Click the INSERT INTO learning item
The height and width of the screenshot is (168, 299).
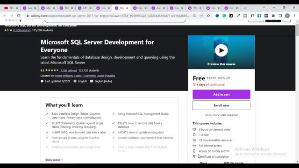[78, 133]
